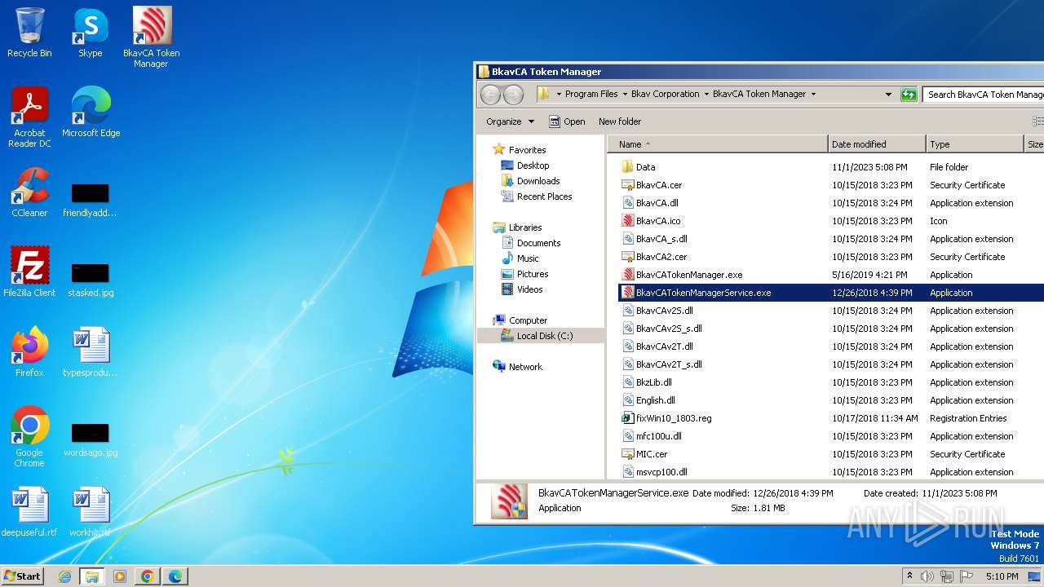Open Pictures library
This screenshot has width=1044, height=587.
coord(524,274)
